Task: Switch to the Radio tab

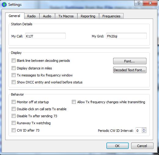Action: coord(31,16)
